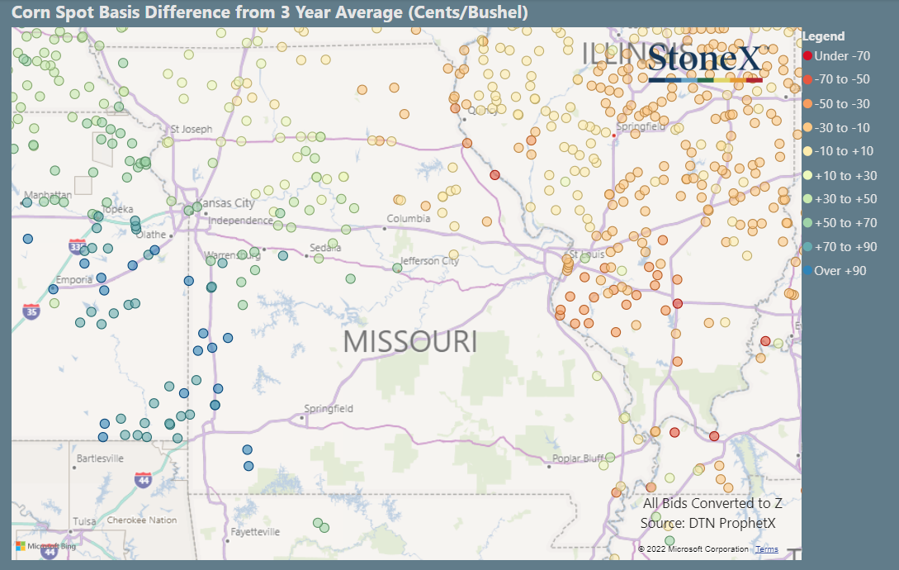899x570 pixels.
Task: Click the Fayetteville city label
Action: click(x=255, y=532)
